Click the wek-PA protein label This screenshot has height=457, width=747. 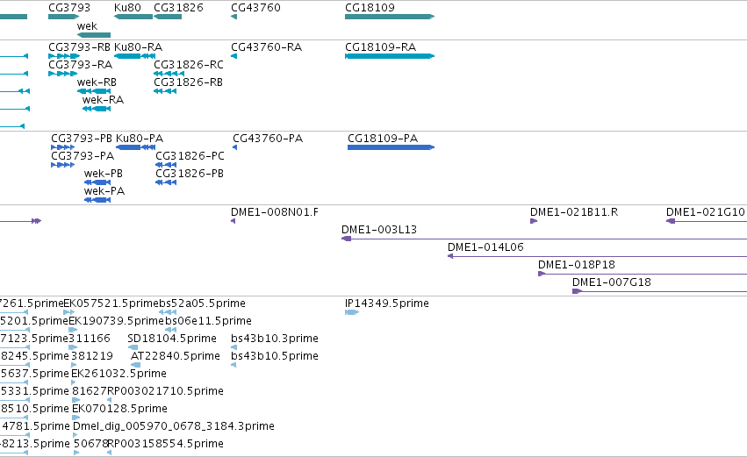(x=104, y=191)
